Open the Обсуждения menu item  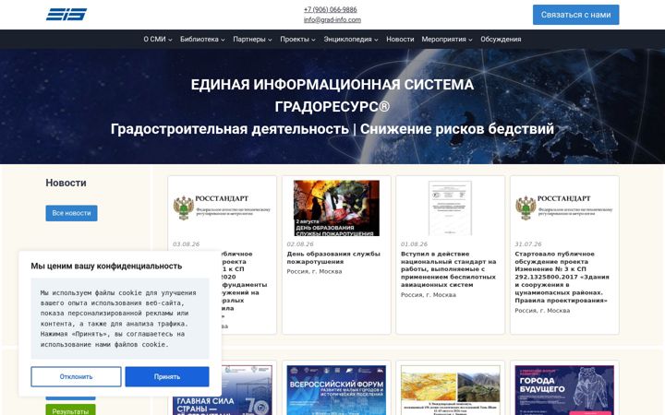(x=501, y=39)
